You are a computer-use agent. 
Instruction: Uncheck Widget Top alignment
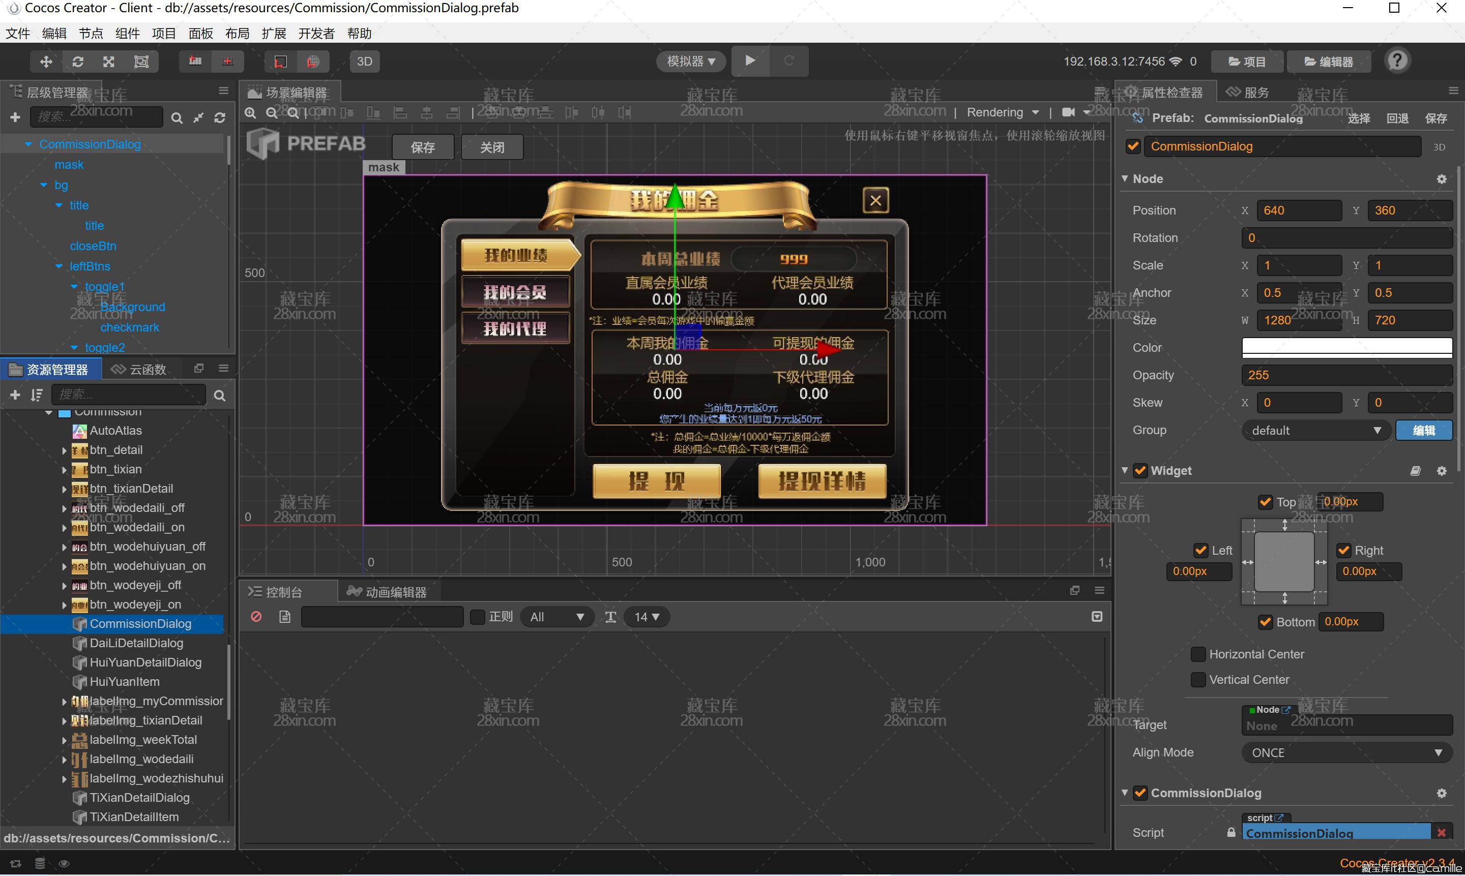tap(1265, 502)
